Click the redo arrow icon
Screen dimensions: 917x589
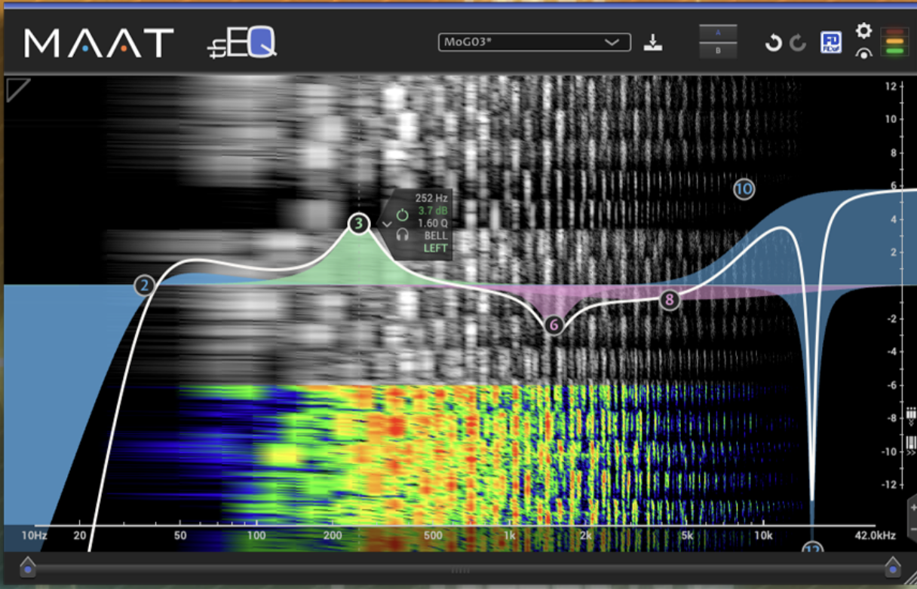[797, 43]
